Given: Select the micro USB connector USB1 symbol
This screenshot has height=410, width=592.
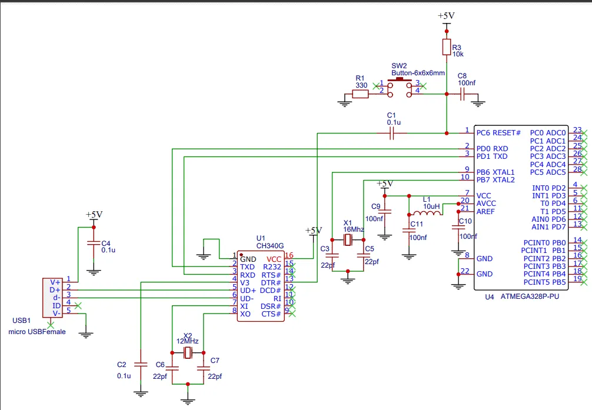Looking at the screenshot, I should click(52, 298).
